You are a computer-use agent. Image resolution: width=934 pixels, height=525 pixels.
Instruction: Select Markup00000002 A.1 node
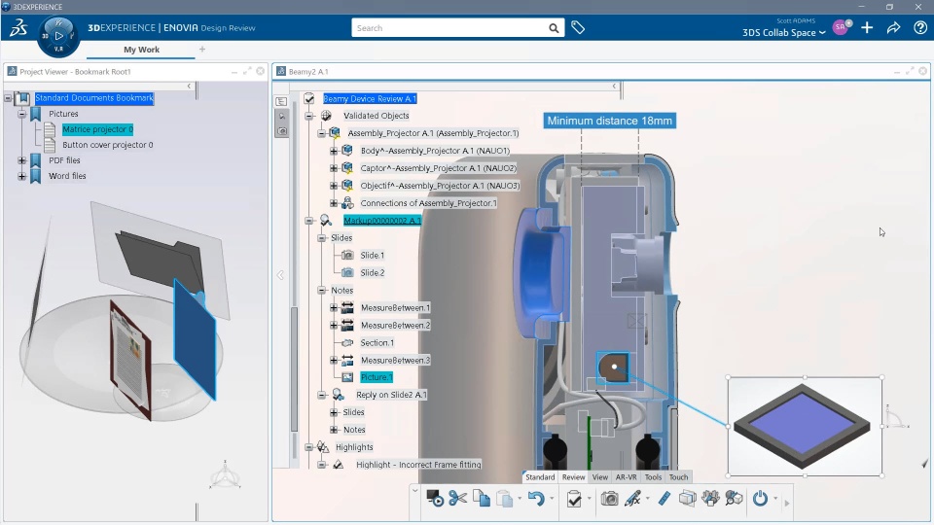click(381, 221)
